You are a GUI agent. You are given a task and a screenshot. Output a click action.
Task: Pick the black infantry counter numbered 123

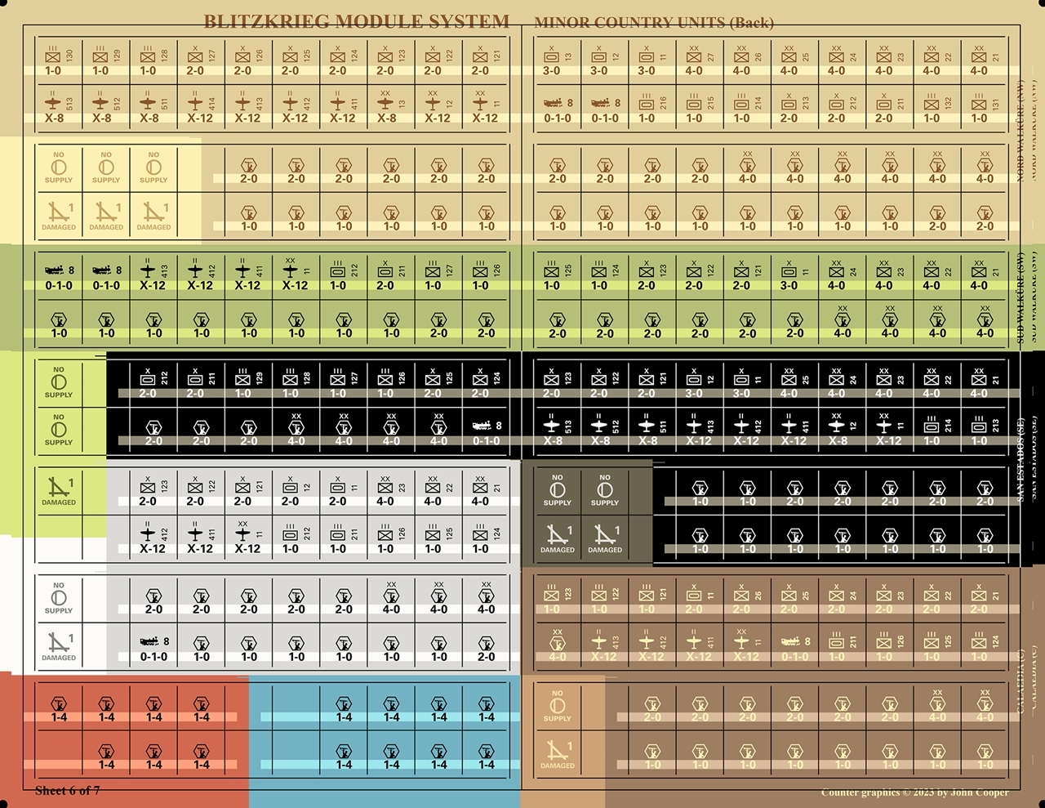[x=558, y=385]
